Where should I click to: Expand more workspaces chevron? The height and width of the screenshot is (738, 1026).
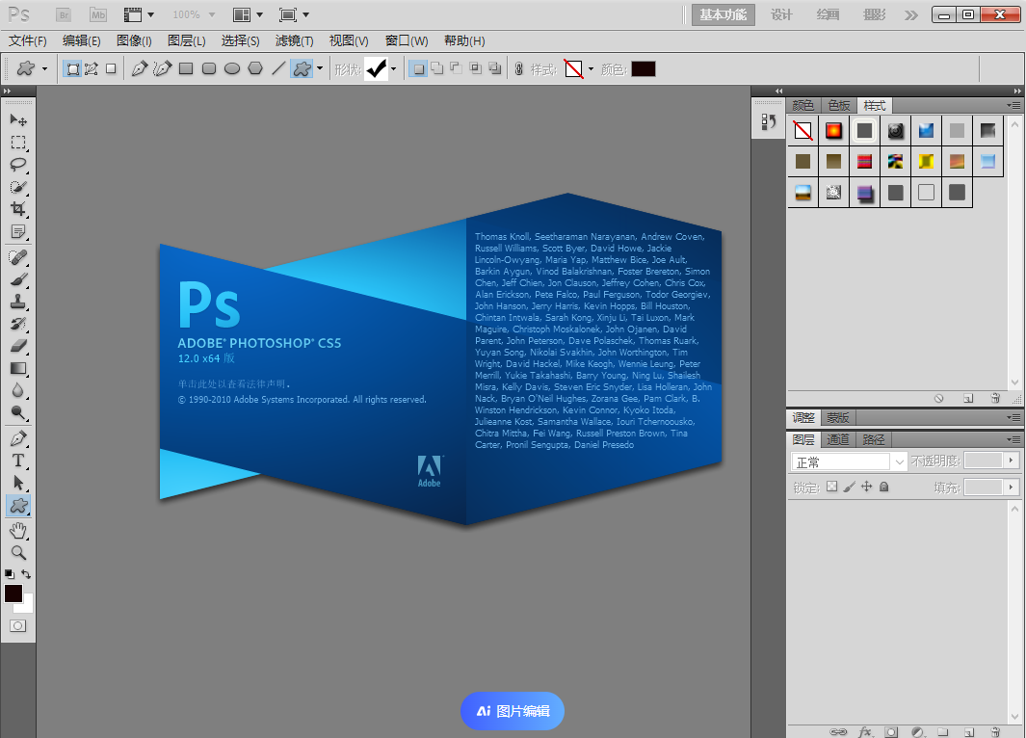[910, 14]
